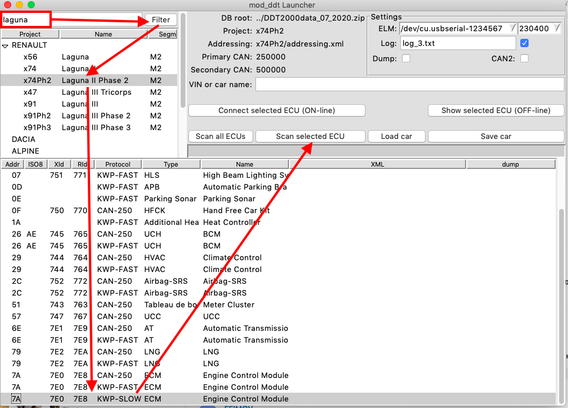Open the ELM port dropdown arrow

(x=512, y=28)
